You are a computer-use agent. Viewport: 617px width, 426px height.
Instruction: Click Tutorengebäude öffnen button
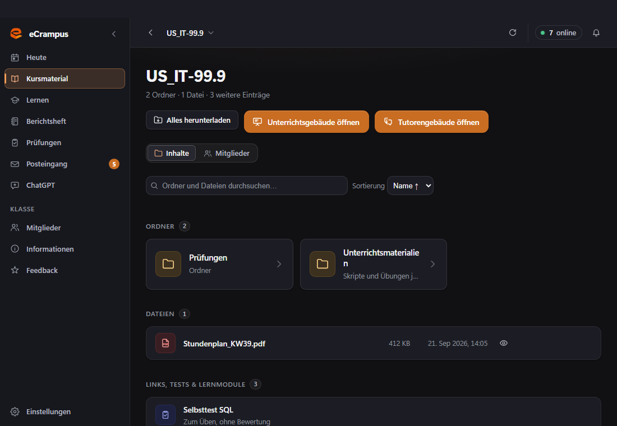(431, 122)
